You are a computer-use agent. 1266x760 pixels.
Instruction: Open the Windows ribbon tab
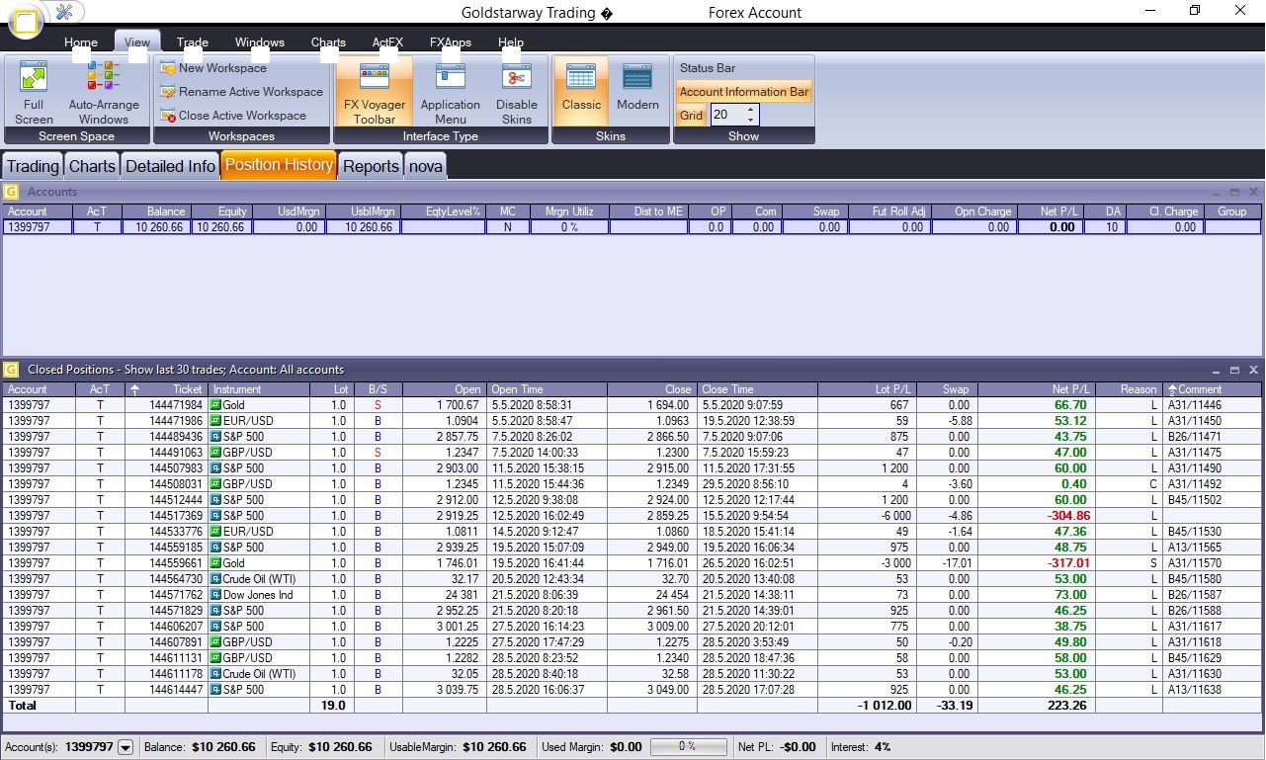click(x=260, y=42)
